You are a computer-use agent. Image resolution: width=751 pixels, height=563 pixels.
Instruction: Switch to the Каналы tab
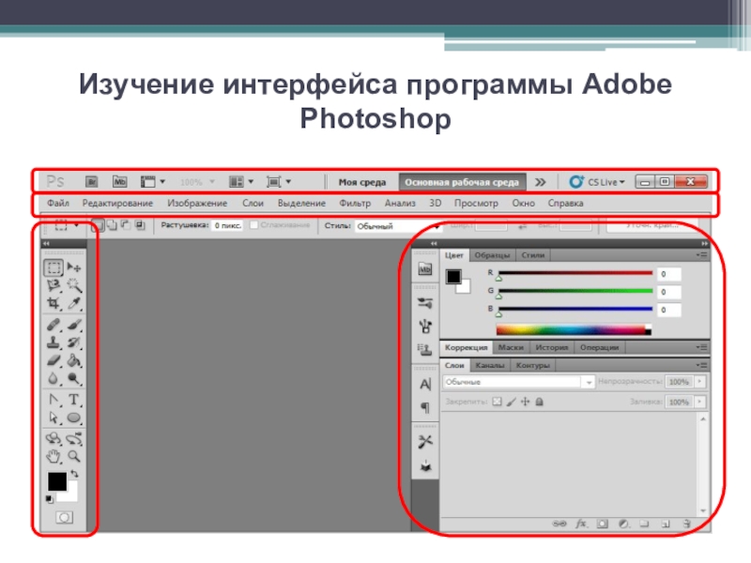pos(490,365)
